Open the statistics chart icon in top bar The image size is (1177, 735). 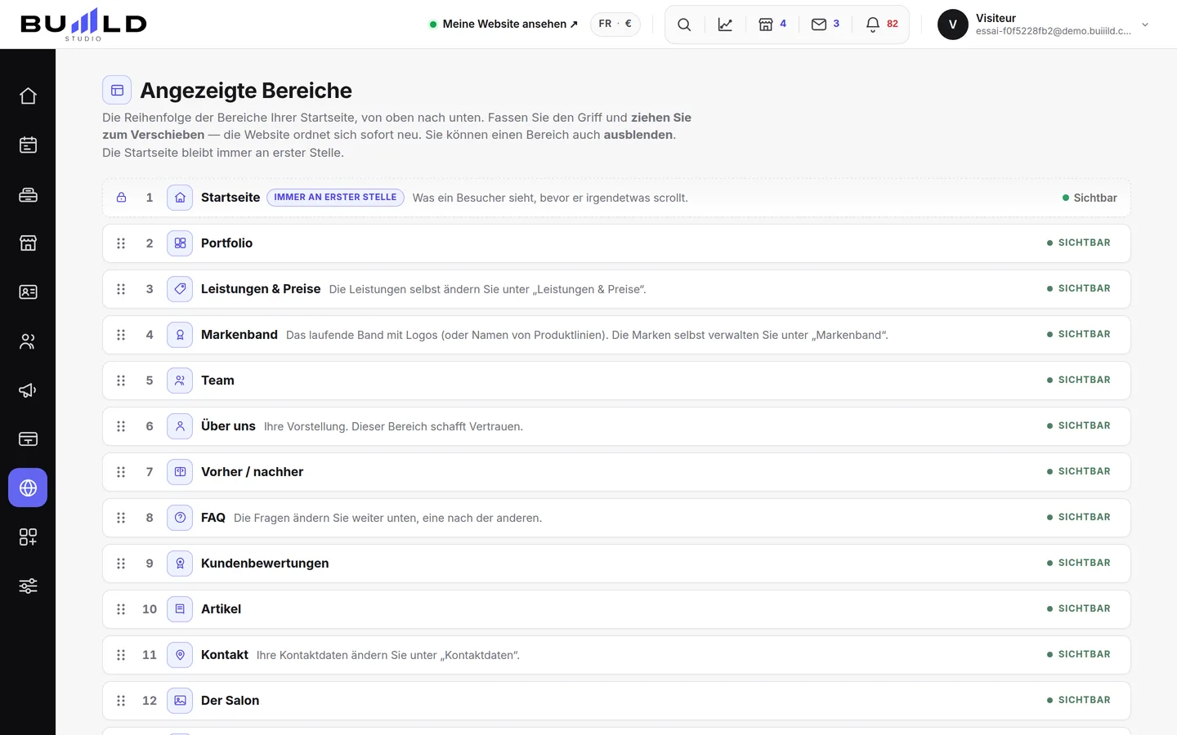(x=725, y=24)
